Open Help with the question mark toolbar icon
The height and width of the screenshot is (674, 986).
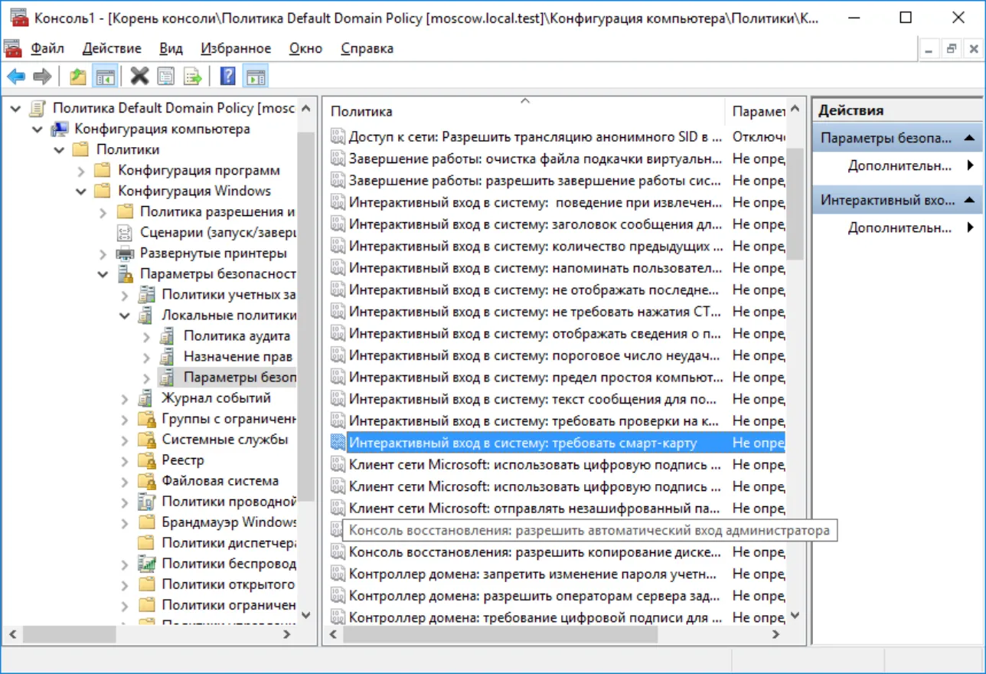click(227, 76)
